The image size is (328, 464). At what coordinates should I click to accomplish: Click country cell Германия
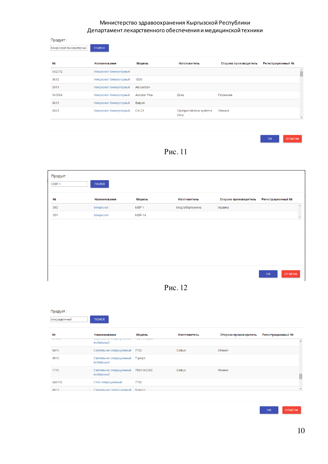pos(225,95)
